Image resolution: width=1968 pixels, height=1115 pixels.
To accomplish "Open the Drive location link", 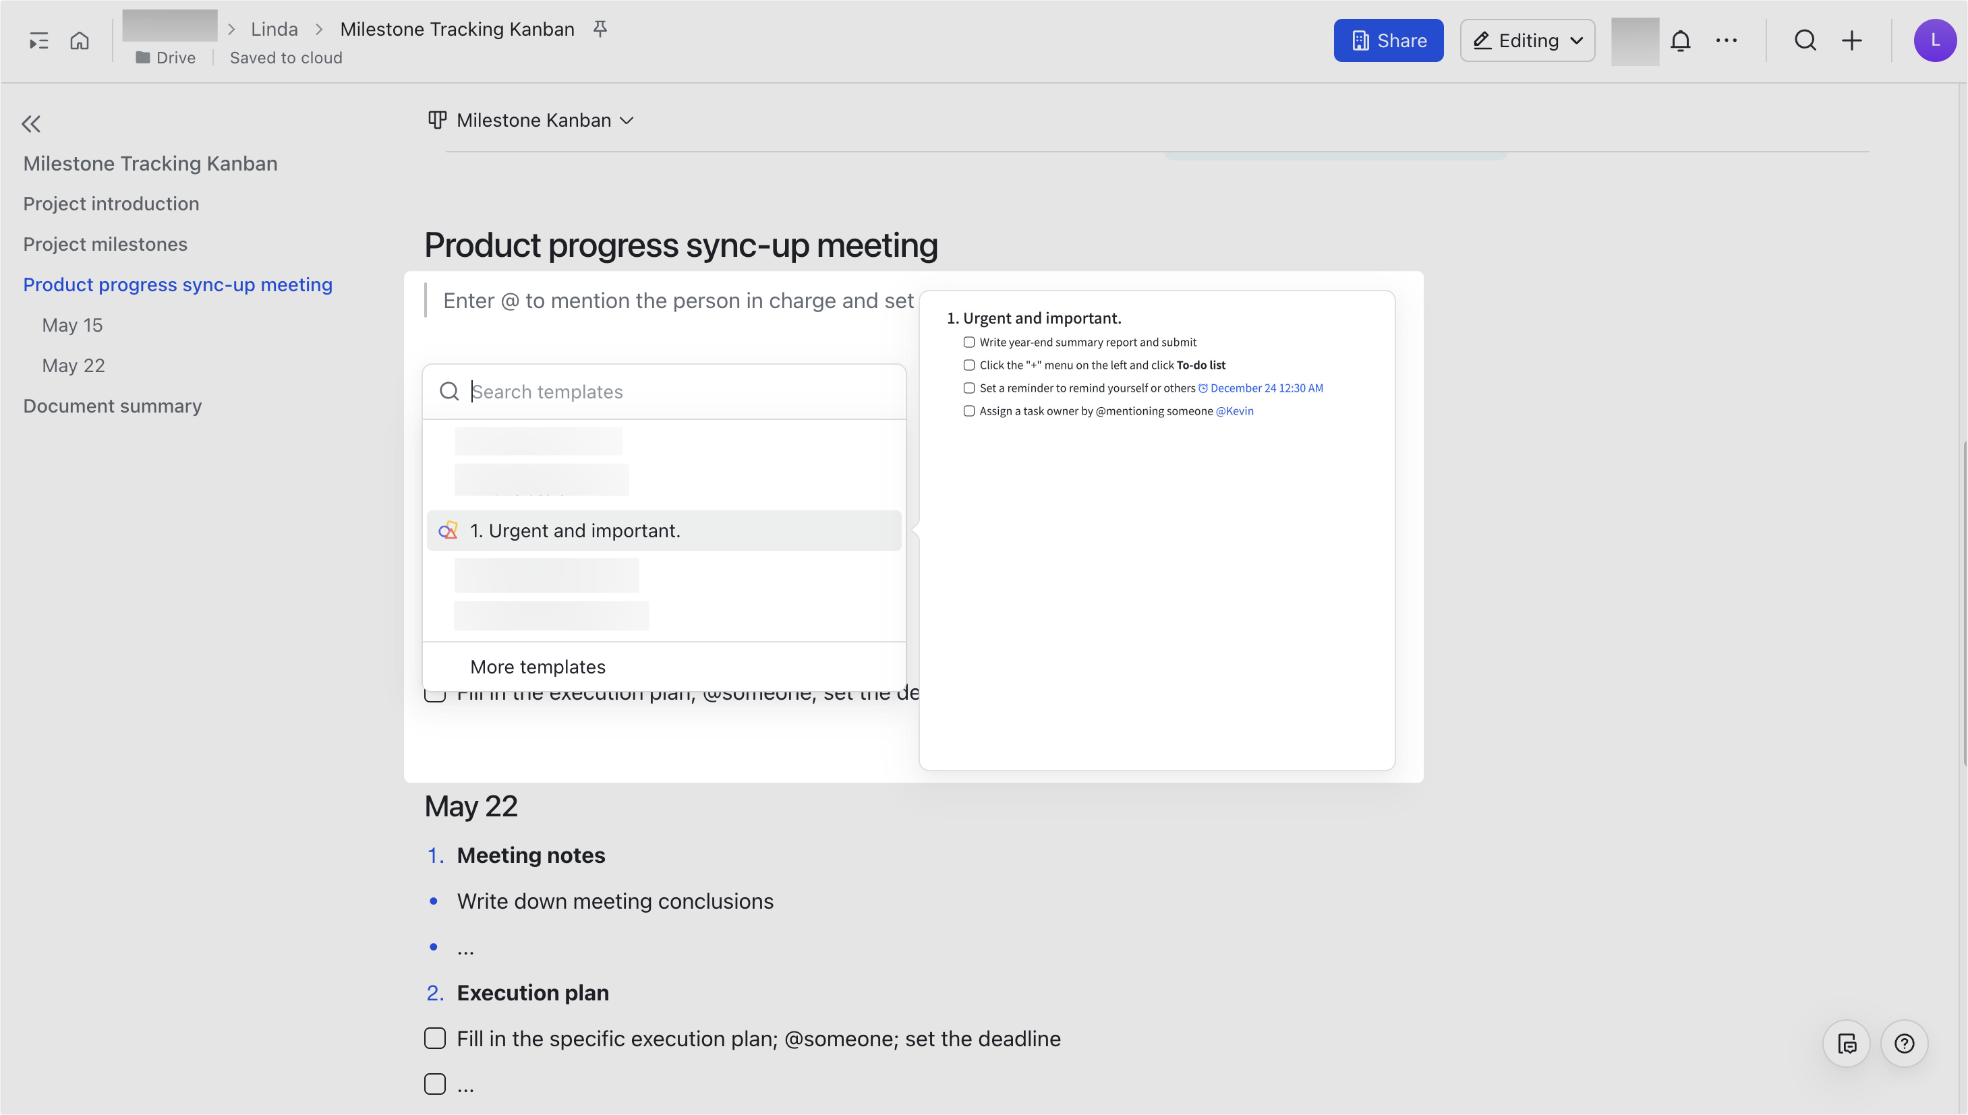I will pos(165,57).
